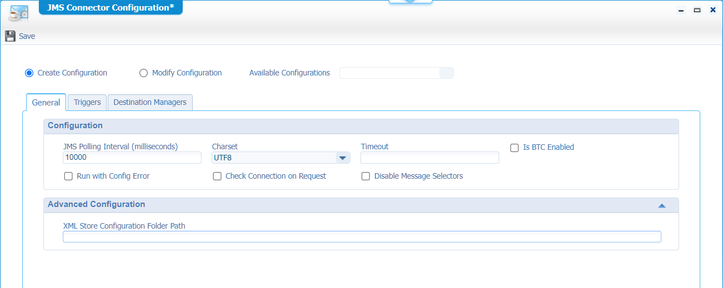The width and height of the screenshot is (723, 288).
Task: Switch to the General tab
Action: click(x=46, y=103)
